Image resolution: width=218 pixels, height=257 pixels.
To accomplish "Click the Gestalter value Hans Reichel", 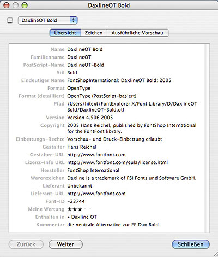I will point(82,147).
